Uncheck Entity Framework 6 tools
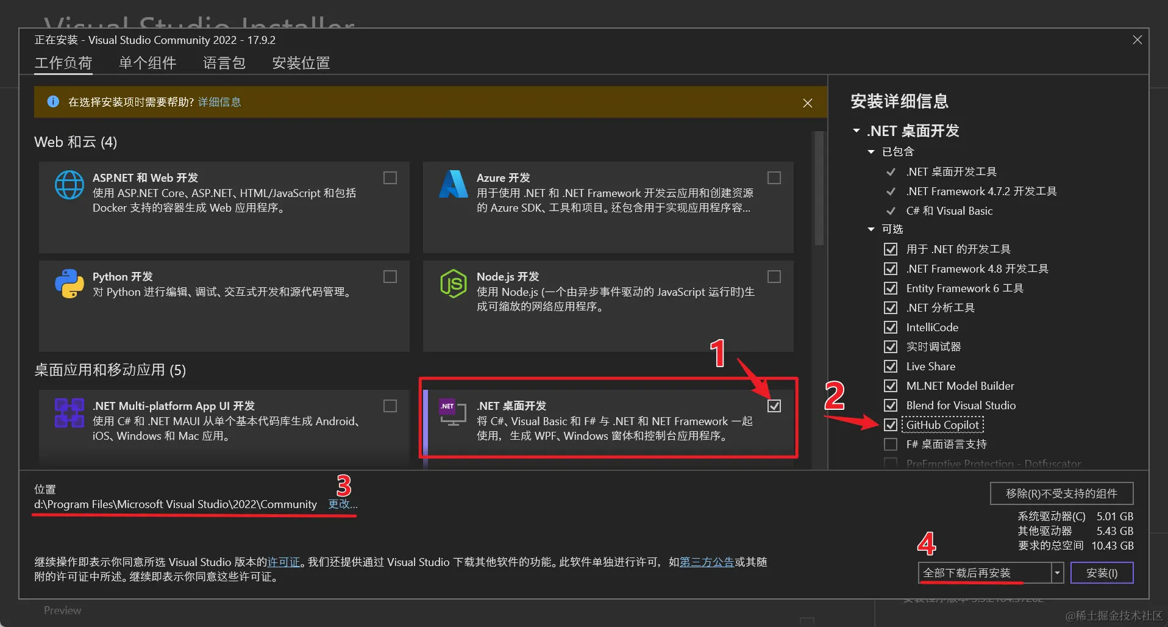This screenshot has width=1168, height=627. (891, 288)
